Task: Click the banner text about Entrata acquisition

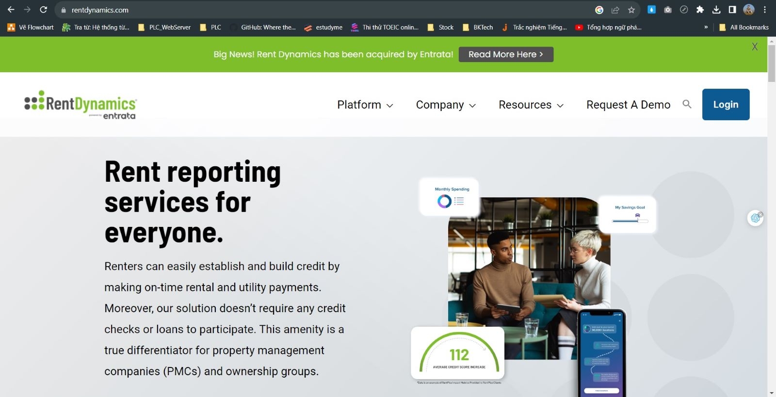Action: [333, 54]
